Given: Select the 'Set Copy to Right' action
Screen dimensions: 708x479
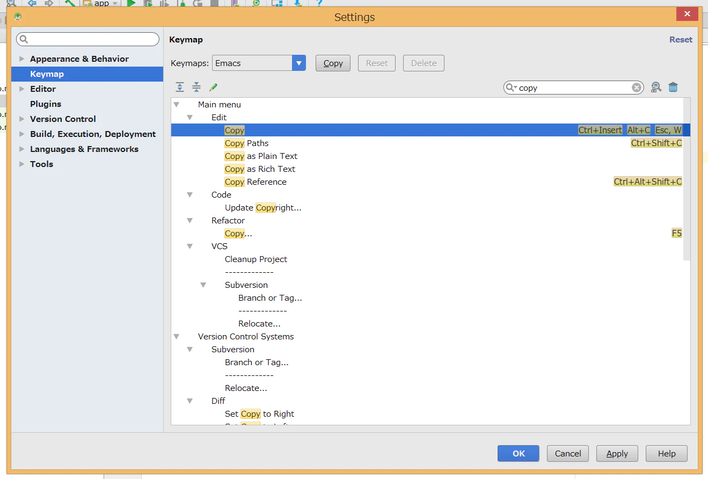Looking at the screenshot, I should tap(259, 413).
